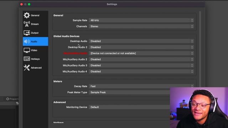Click the 'Peak Meter Type' label
Viewport: 228px width, 128px height.
(x=77, y=92)
